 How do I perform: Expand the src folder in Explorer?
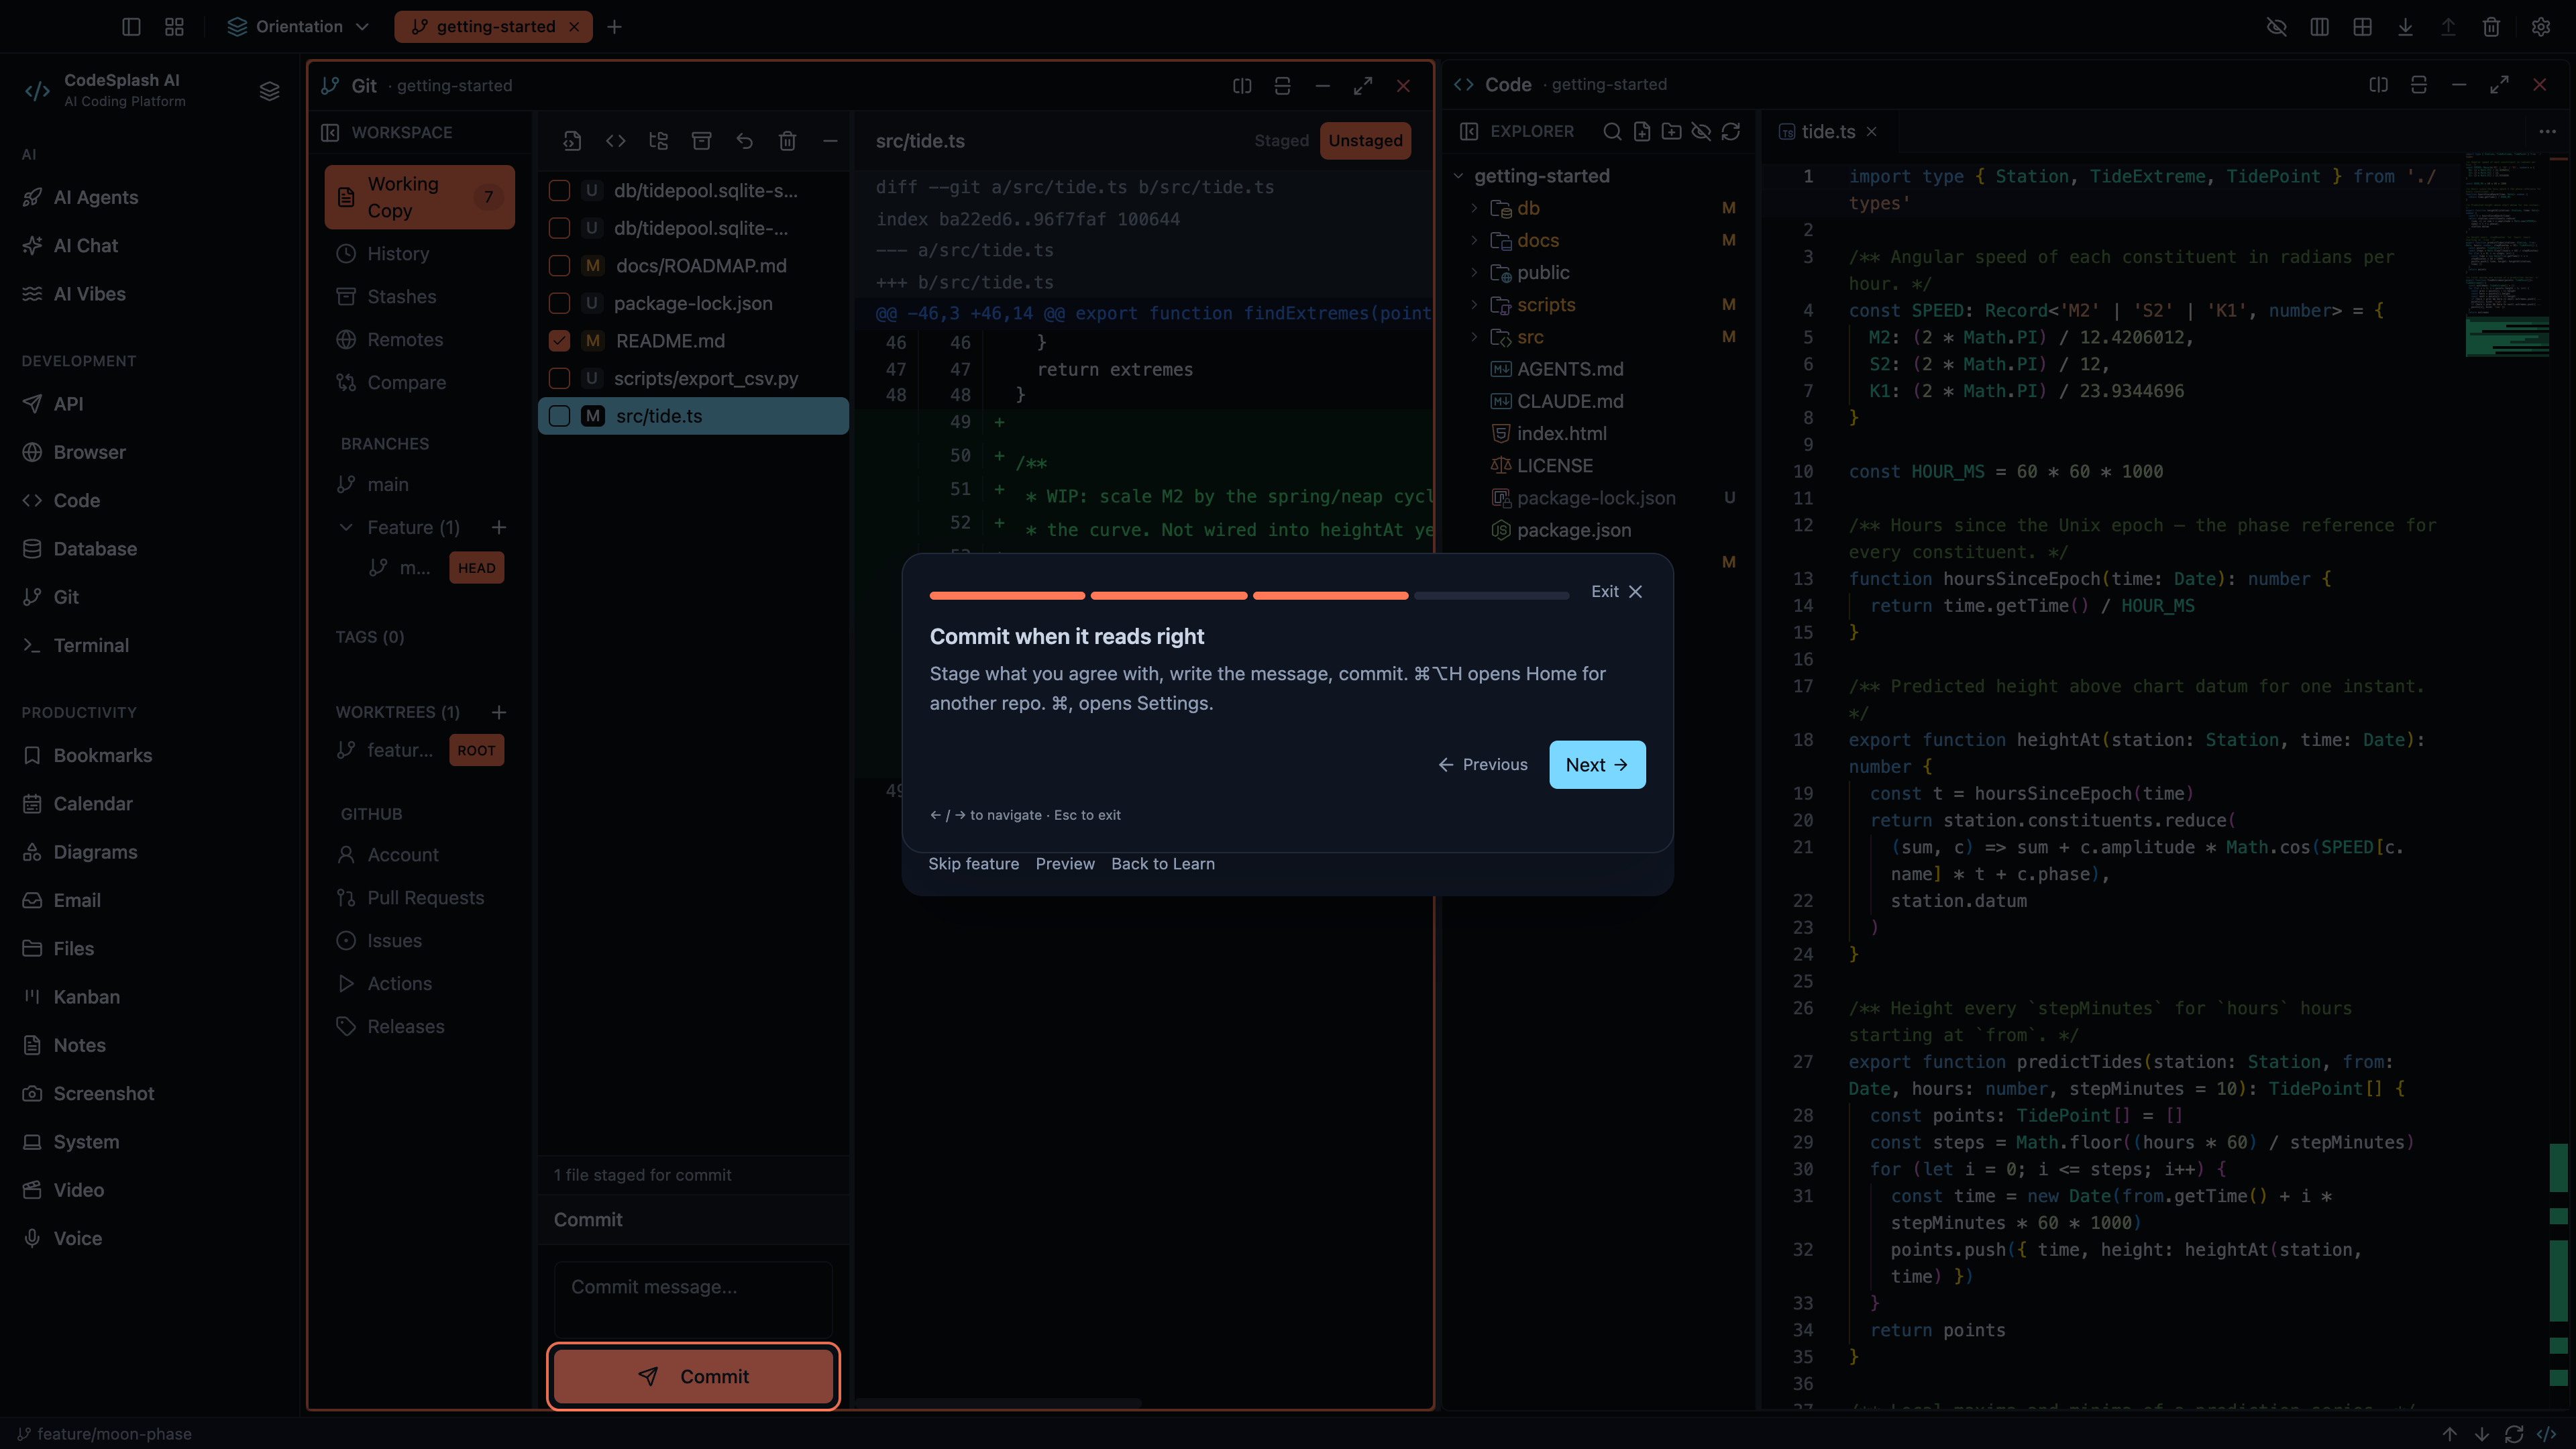(1474, 337)
